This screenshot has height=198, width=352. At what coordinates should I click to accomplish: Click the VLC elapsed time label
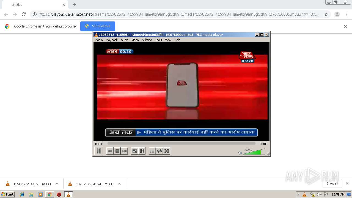(x=99, y=144)
